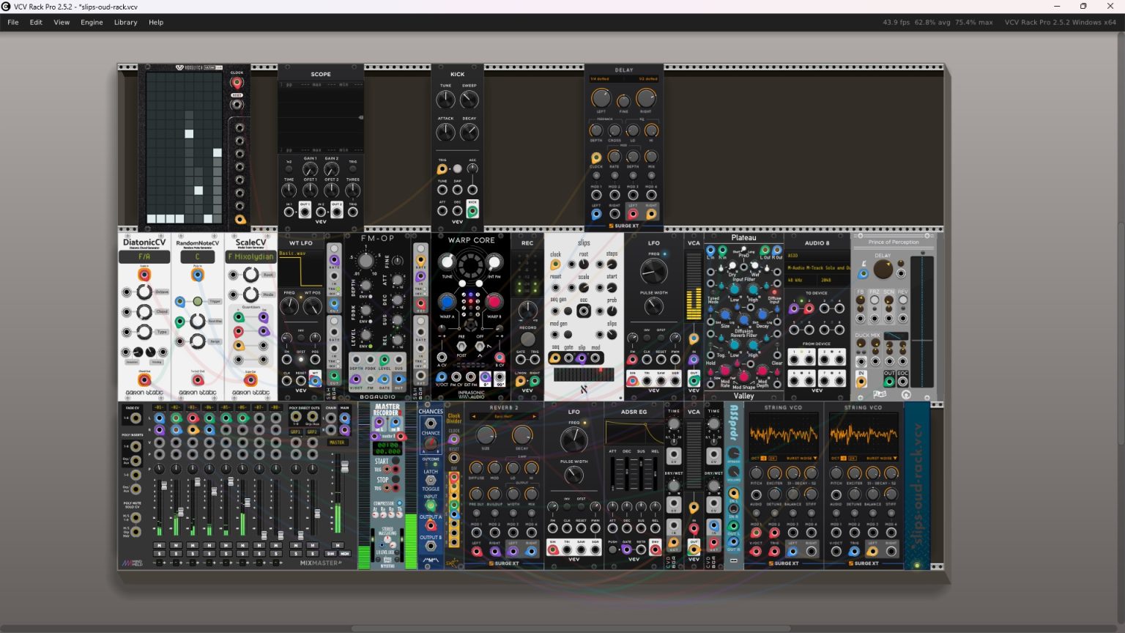Image resolution: width=1125 pixels, height=633 pixels.
Task: Open the View menu
Action: pos(62,22)
